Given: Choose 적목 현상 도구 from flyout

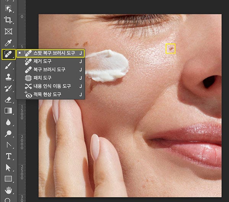Looking at the screenshot, I should click(50, 94).
